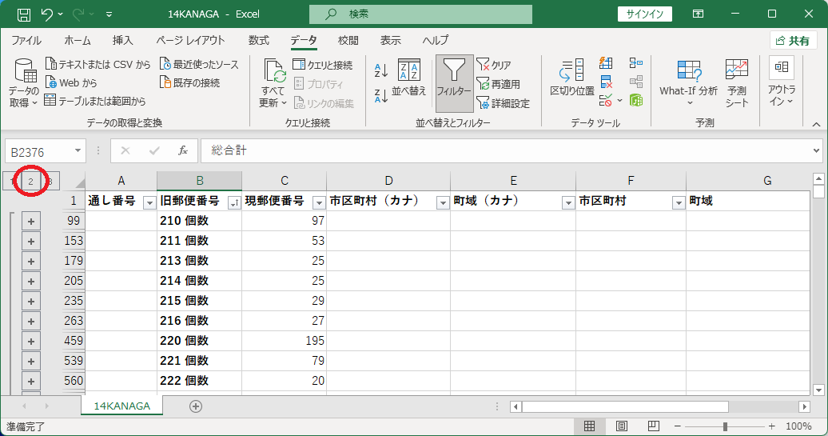The height and width of the screenshot is (436, 828).
Task: Open filter dropdown for 市区町村 column
Action: pyautogui.click(x=679, y=202)
